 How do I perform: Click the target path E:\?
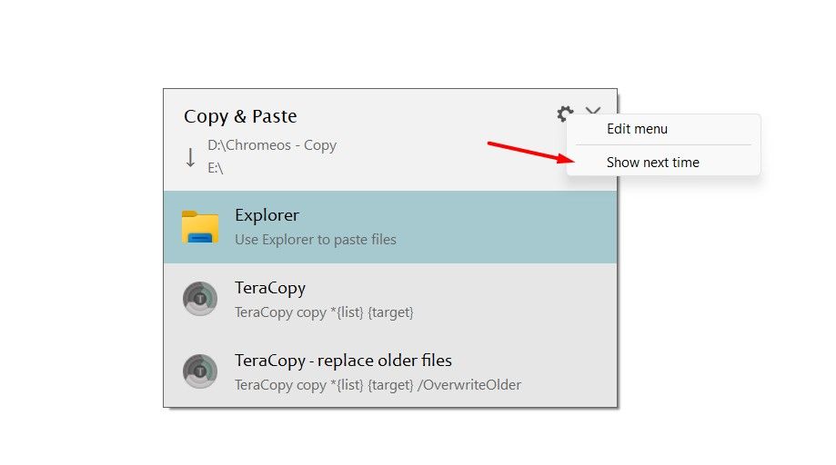[x=216, y=168]
